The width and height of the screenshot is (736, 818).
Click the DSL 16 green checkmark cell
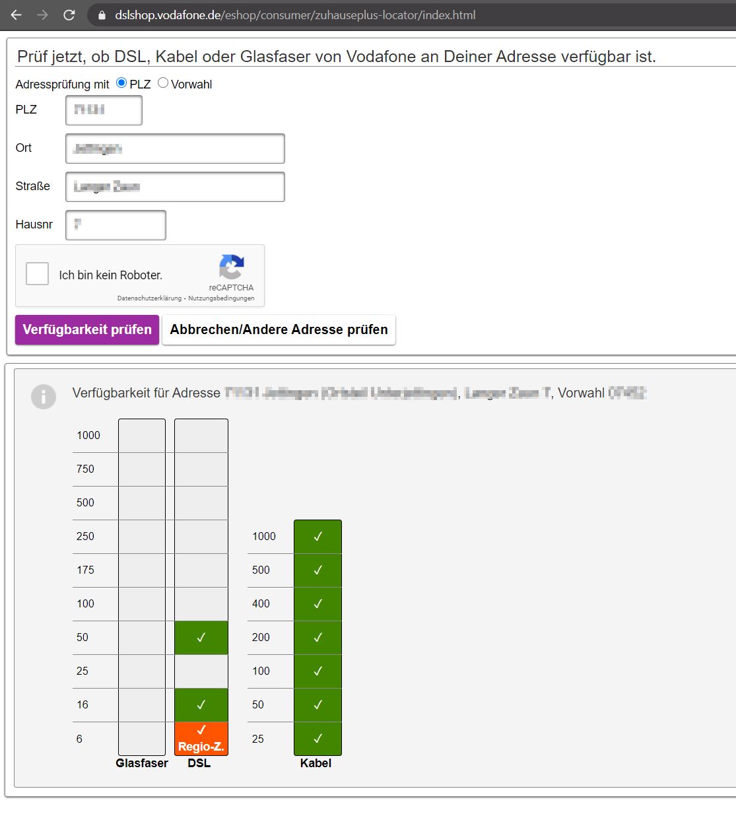201,705
